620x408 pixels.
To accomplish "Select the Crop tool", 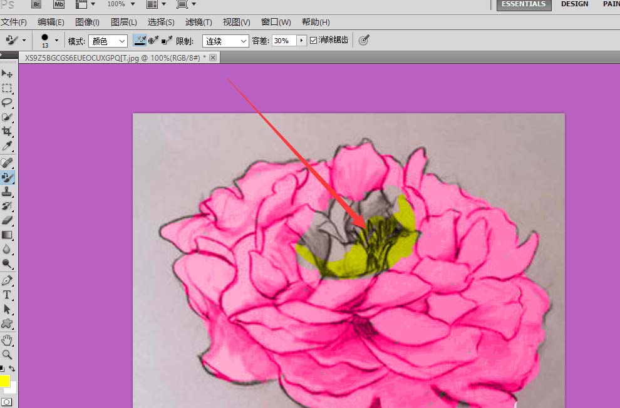I will [x=7, y=131].
